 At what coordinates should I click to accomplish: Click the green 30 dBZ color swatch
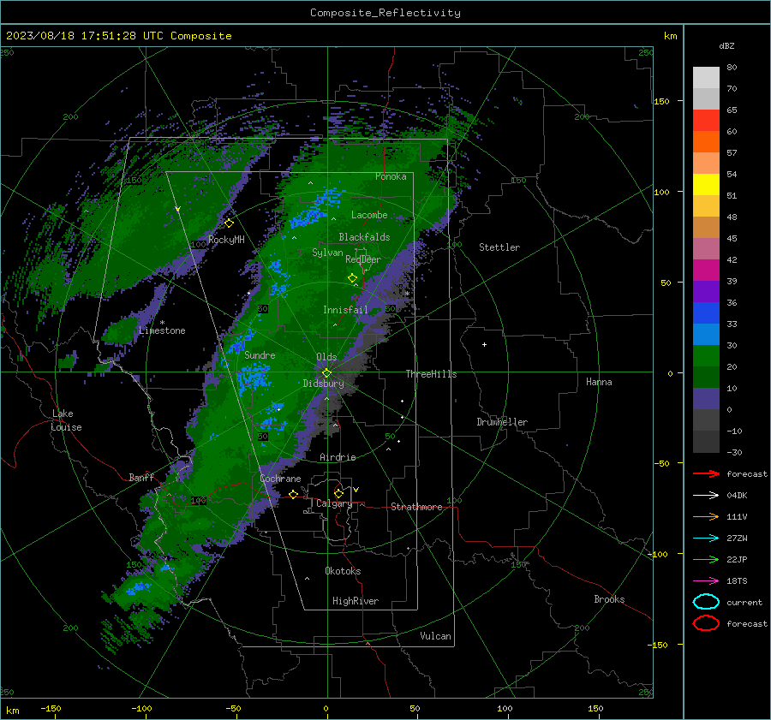[706, 356]
